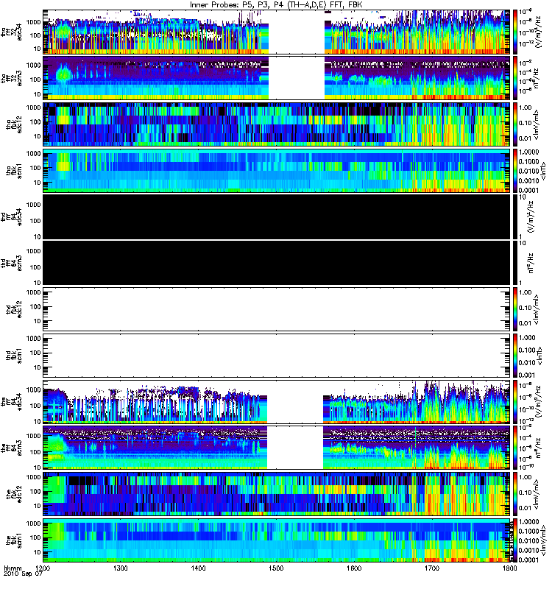Click the '2010 Sep 07' date label
Screen dimensions: 552x589
(24, 574)
